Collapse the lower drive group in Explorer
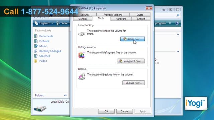This screenshot has height=120, width=214. (178, 51)
